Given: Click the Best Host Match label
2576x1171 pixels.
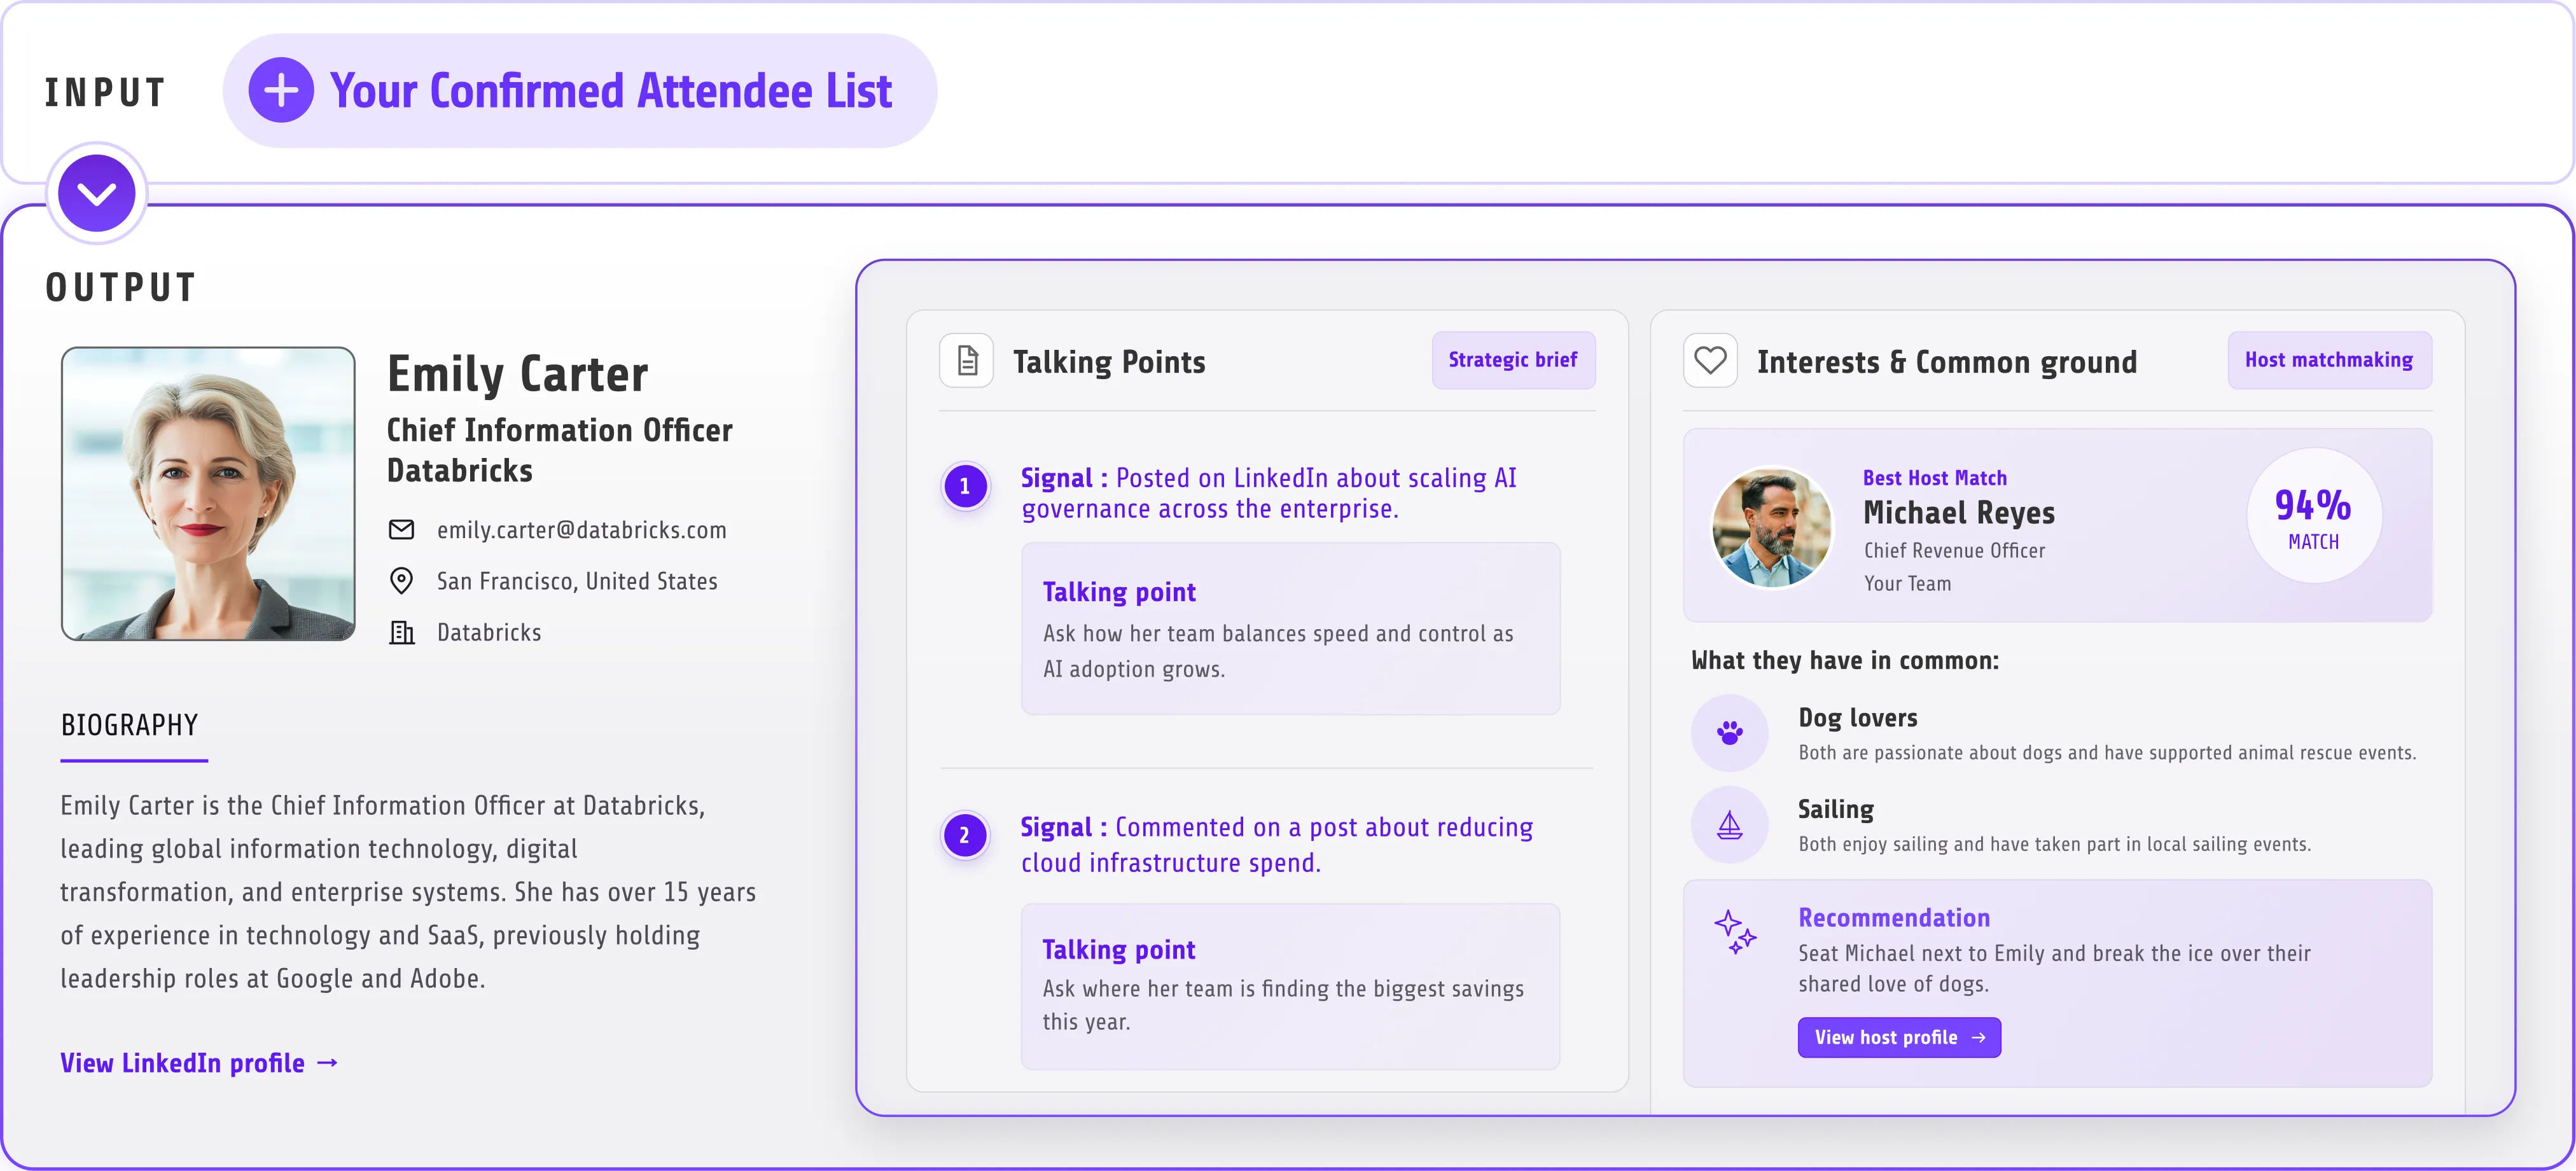Looking at the screenshot, I should click(x=1935, y=478).
